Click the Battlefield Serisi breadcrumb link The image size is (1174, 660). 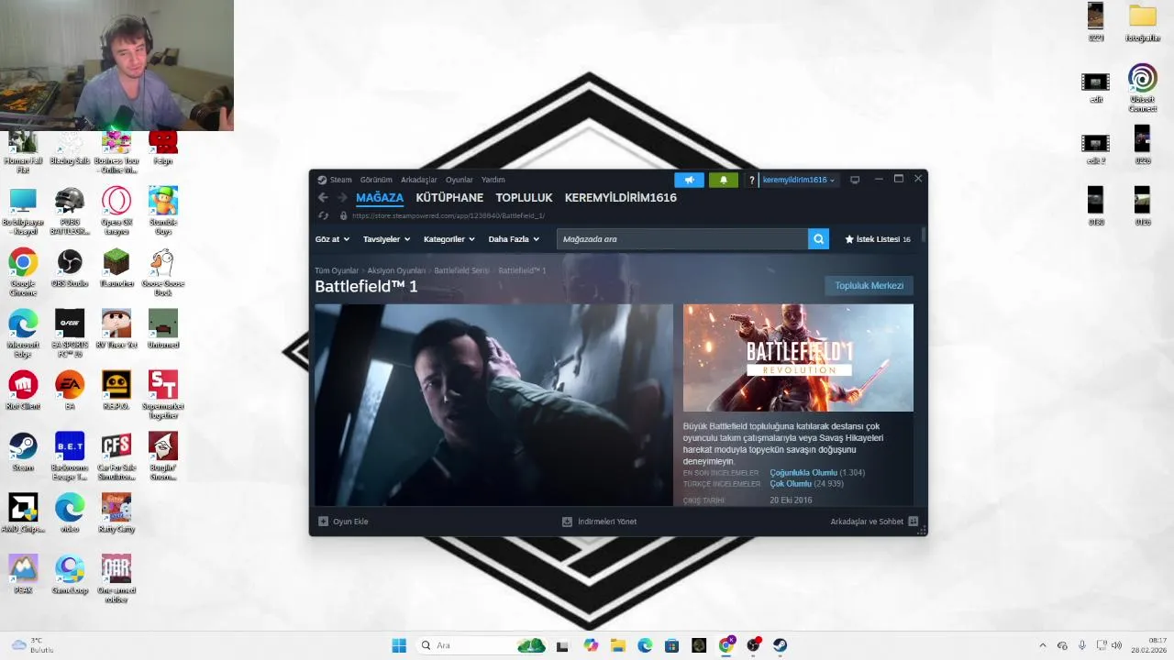[x=461, y=270]
